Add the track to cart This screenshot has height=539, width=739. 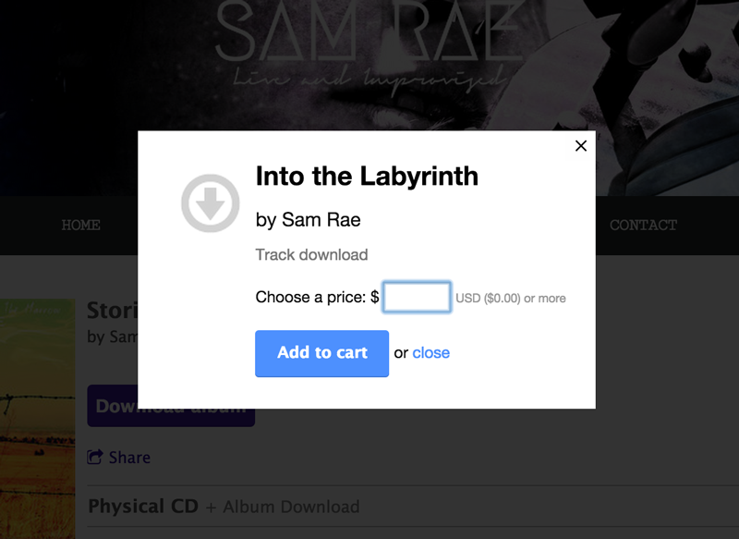click(x=321, y=353)
